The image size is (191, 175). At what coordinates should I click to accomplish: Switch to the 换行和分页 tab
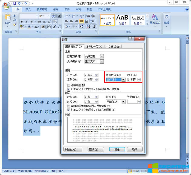(x=94, y=47)
